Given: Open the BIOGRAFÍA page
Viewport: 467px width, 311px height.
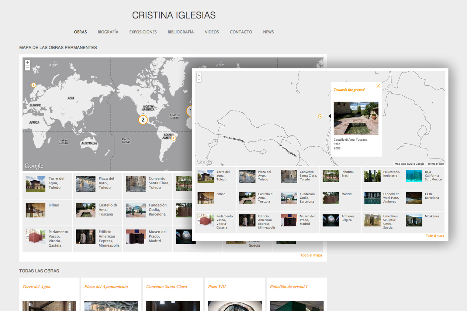Looking at the screenshot, I should pos(108,32).
